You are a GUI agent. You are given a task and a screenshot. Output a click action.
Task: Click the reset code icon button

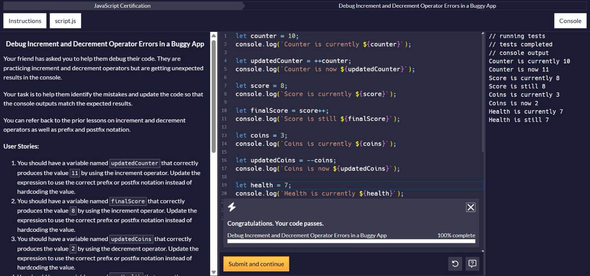point(455,264)
